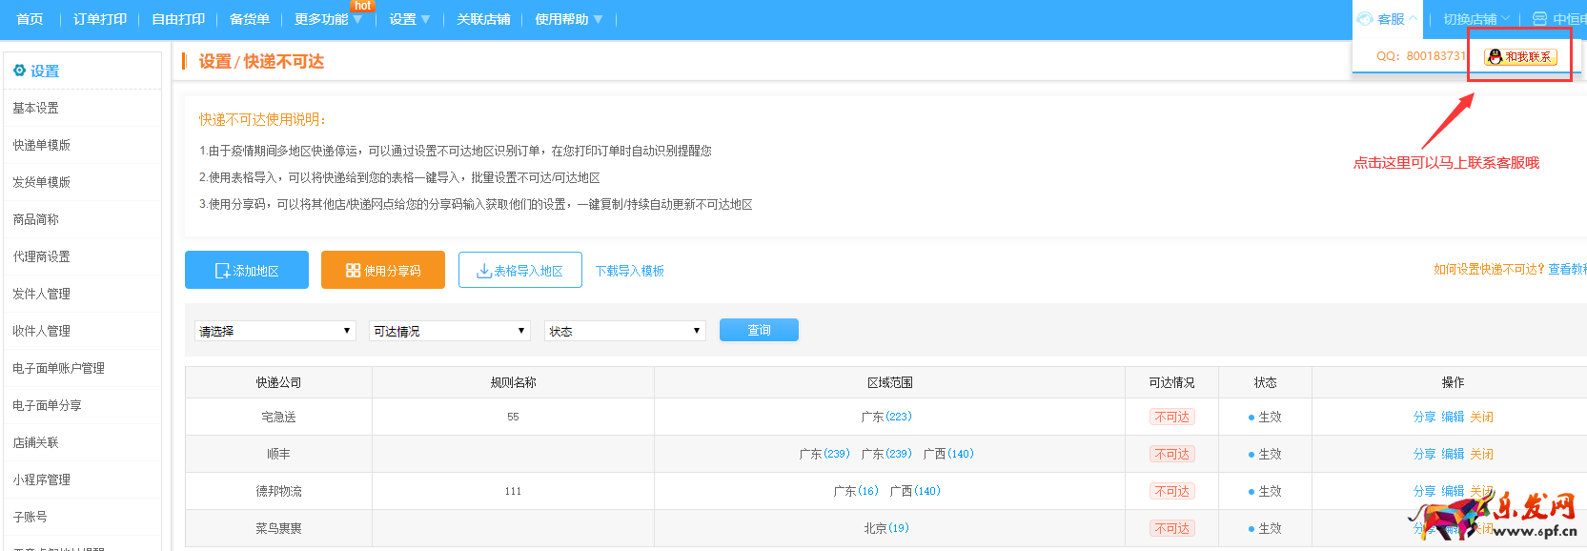Click the 使用分享码 grid icon button
Image resolution: width=1587 pixels, height=551 pixels.
click(x=383, y=271)
